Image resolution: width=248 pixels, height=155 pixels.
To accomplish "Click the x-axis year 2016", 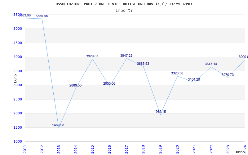I will pyautogui.click(x=109, y=149).
